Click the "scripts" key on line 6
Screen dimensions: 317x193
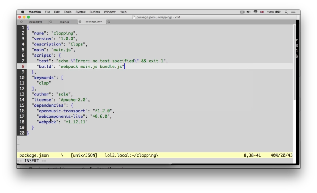[43, 55]
